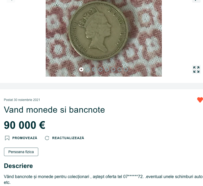Go to next photo arrow
Viewport: 203px width, 186px height.
[x=196, y=1]
